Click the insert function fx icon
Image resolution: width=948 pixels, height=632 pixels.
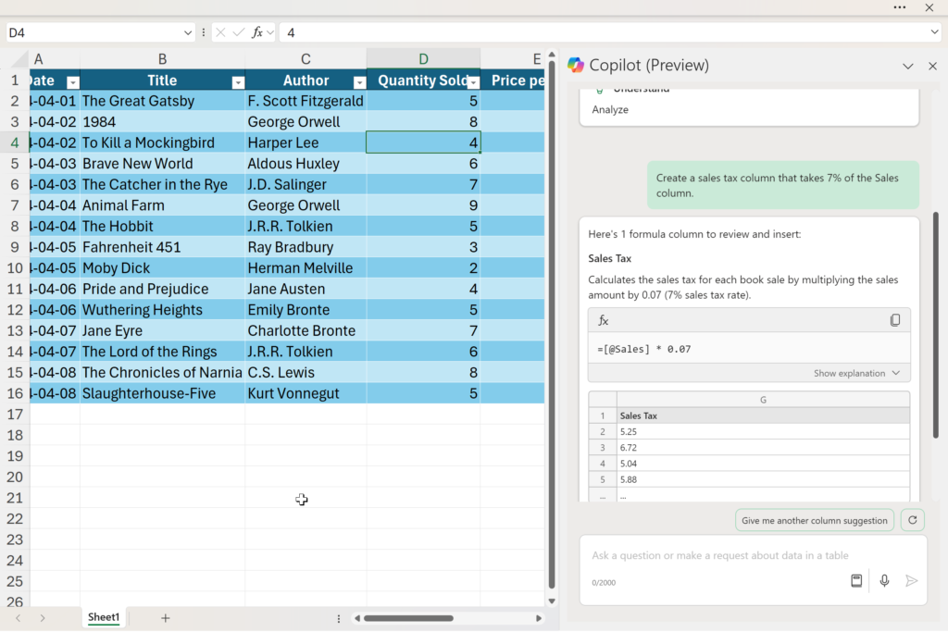(x=257, y=32)
